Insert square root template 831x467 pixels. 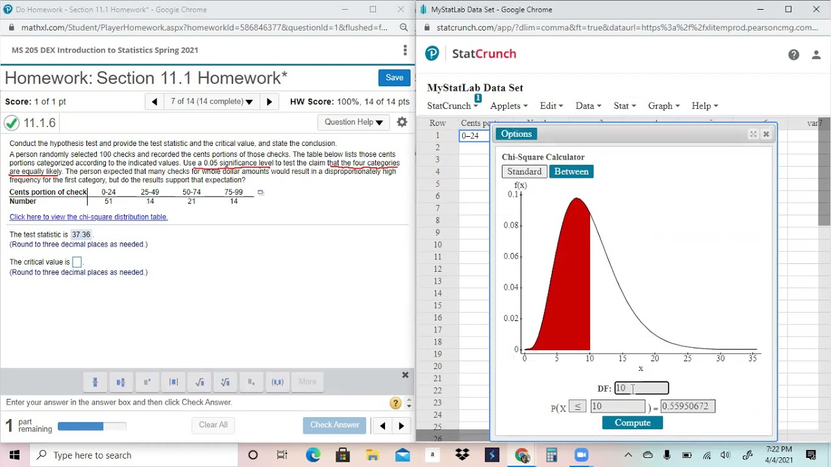(199, 382)
